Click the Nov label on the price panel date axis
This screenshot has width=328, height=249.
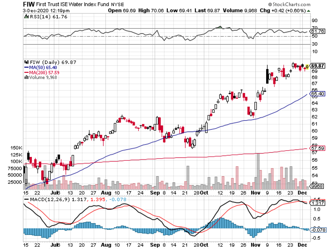255,193
